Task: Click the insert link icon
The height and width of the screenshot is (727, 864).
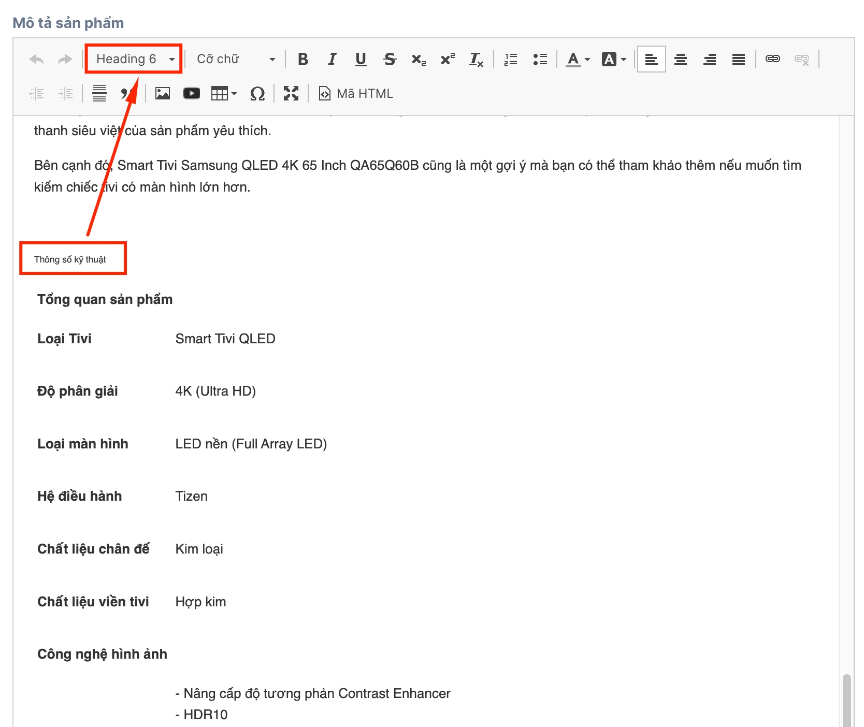Action: pos(773,59)
